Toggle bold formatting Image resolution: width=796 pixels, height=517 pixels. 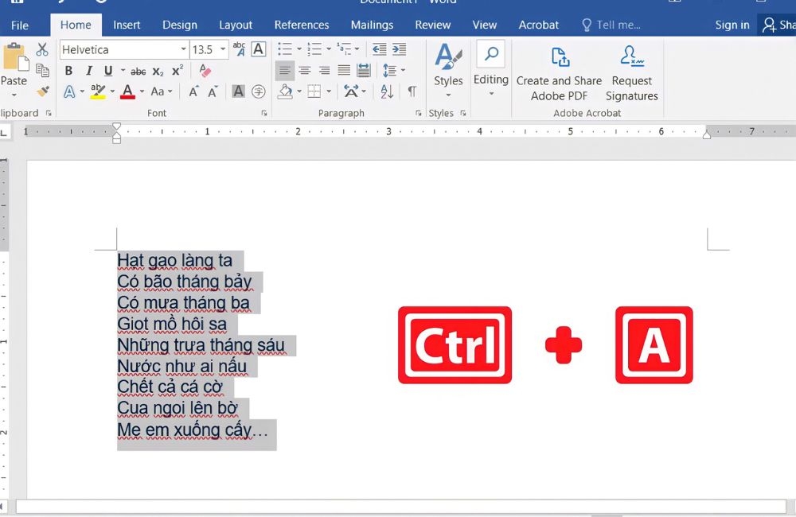[68, 70]
